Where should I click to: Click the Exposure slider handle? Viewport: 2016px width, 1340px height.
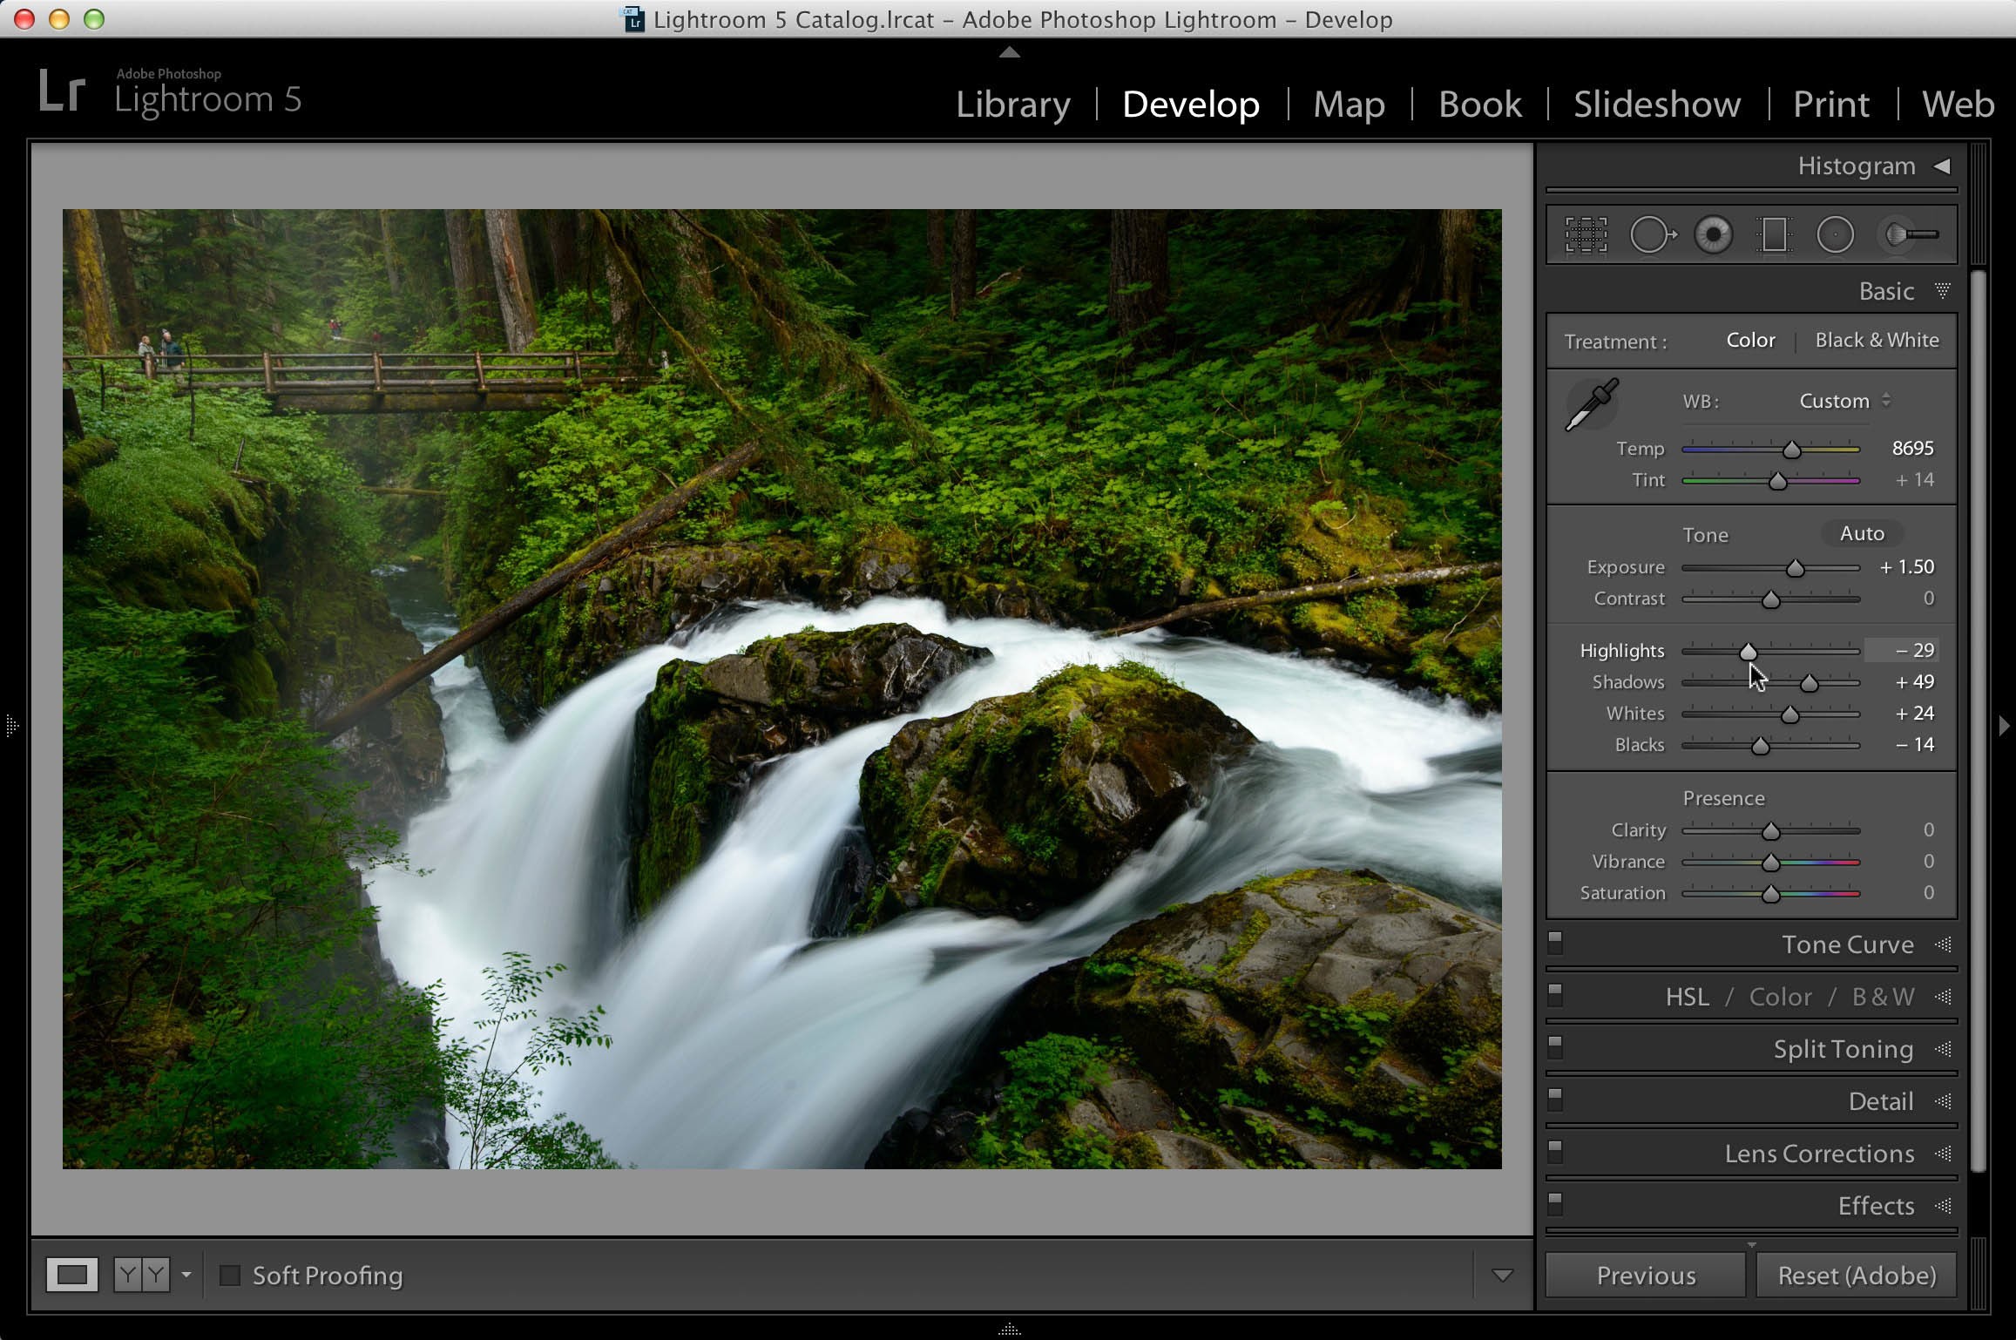point(1795,568)
